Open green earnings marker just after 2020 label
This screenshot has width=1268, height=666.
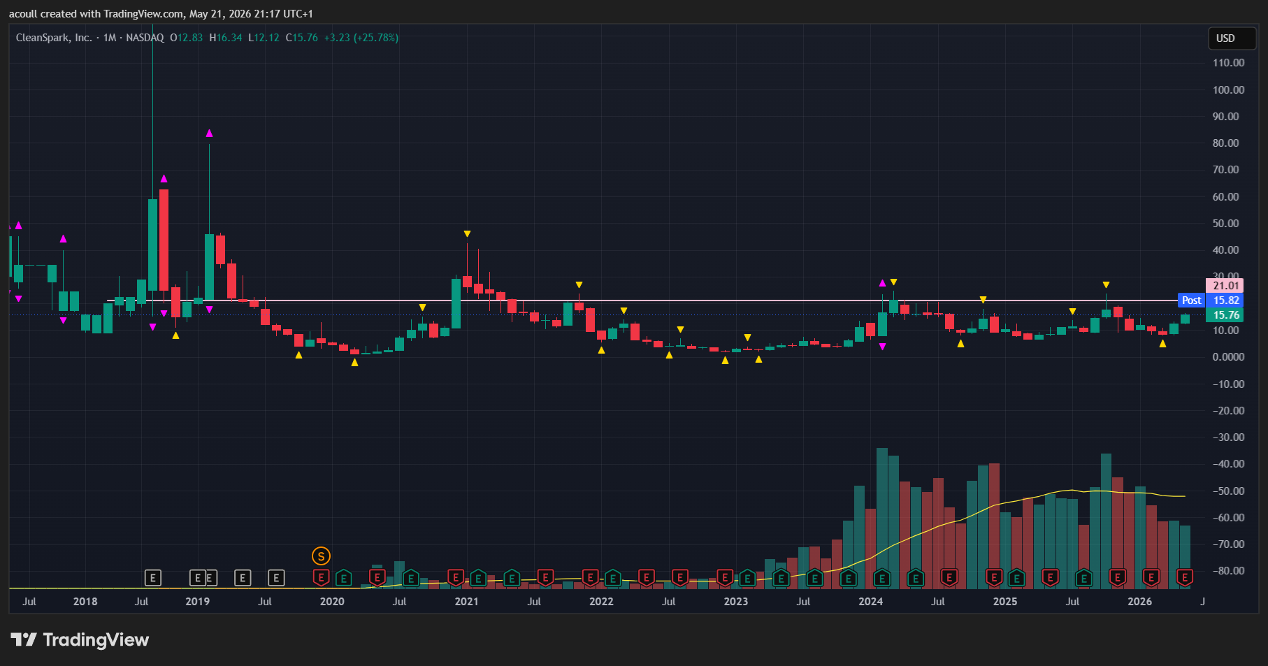(x=343, y=578)
